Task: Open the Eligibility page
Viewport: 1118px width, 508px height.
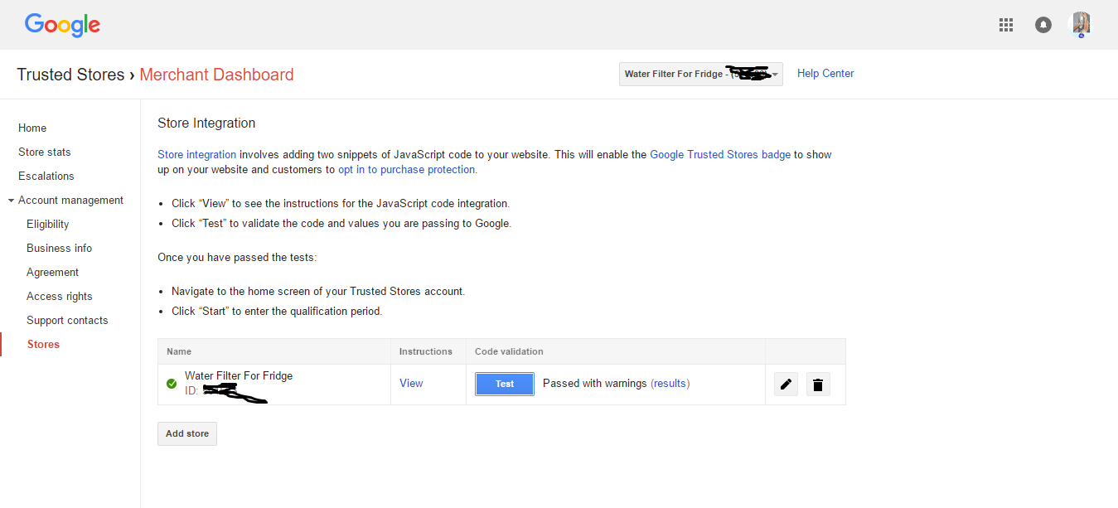Action: [x=48, y=224]
